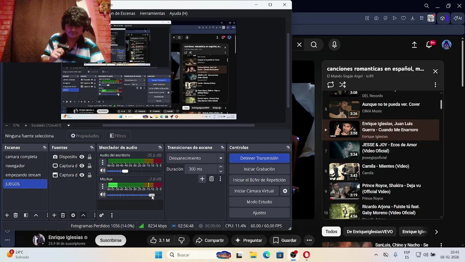
Task: Mute Audio del escritorio speaker icon
Action: pyautogui.click(x=103, y=171)
